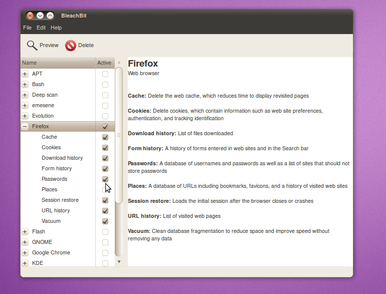This screenshot has height=294, width=386.
Task: Uncheck the Vacuum checkbox
Action: pos(105,221)
